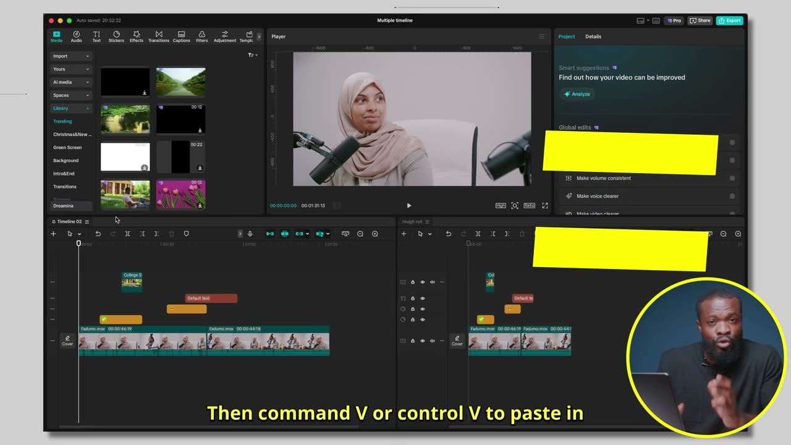Switch to the Media tab
Viewport: 791px width, 445px height.
click(56, 36)
